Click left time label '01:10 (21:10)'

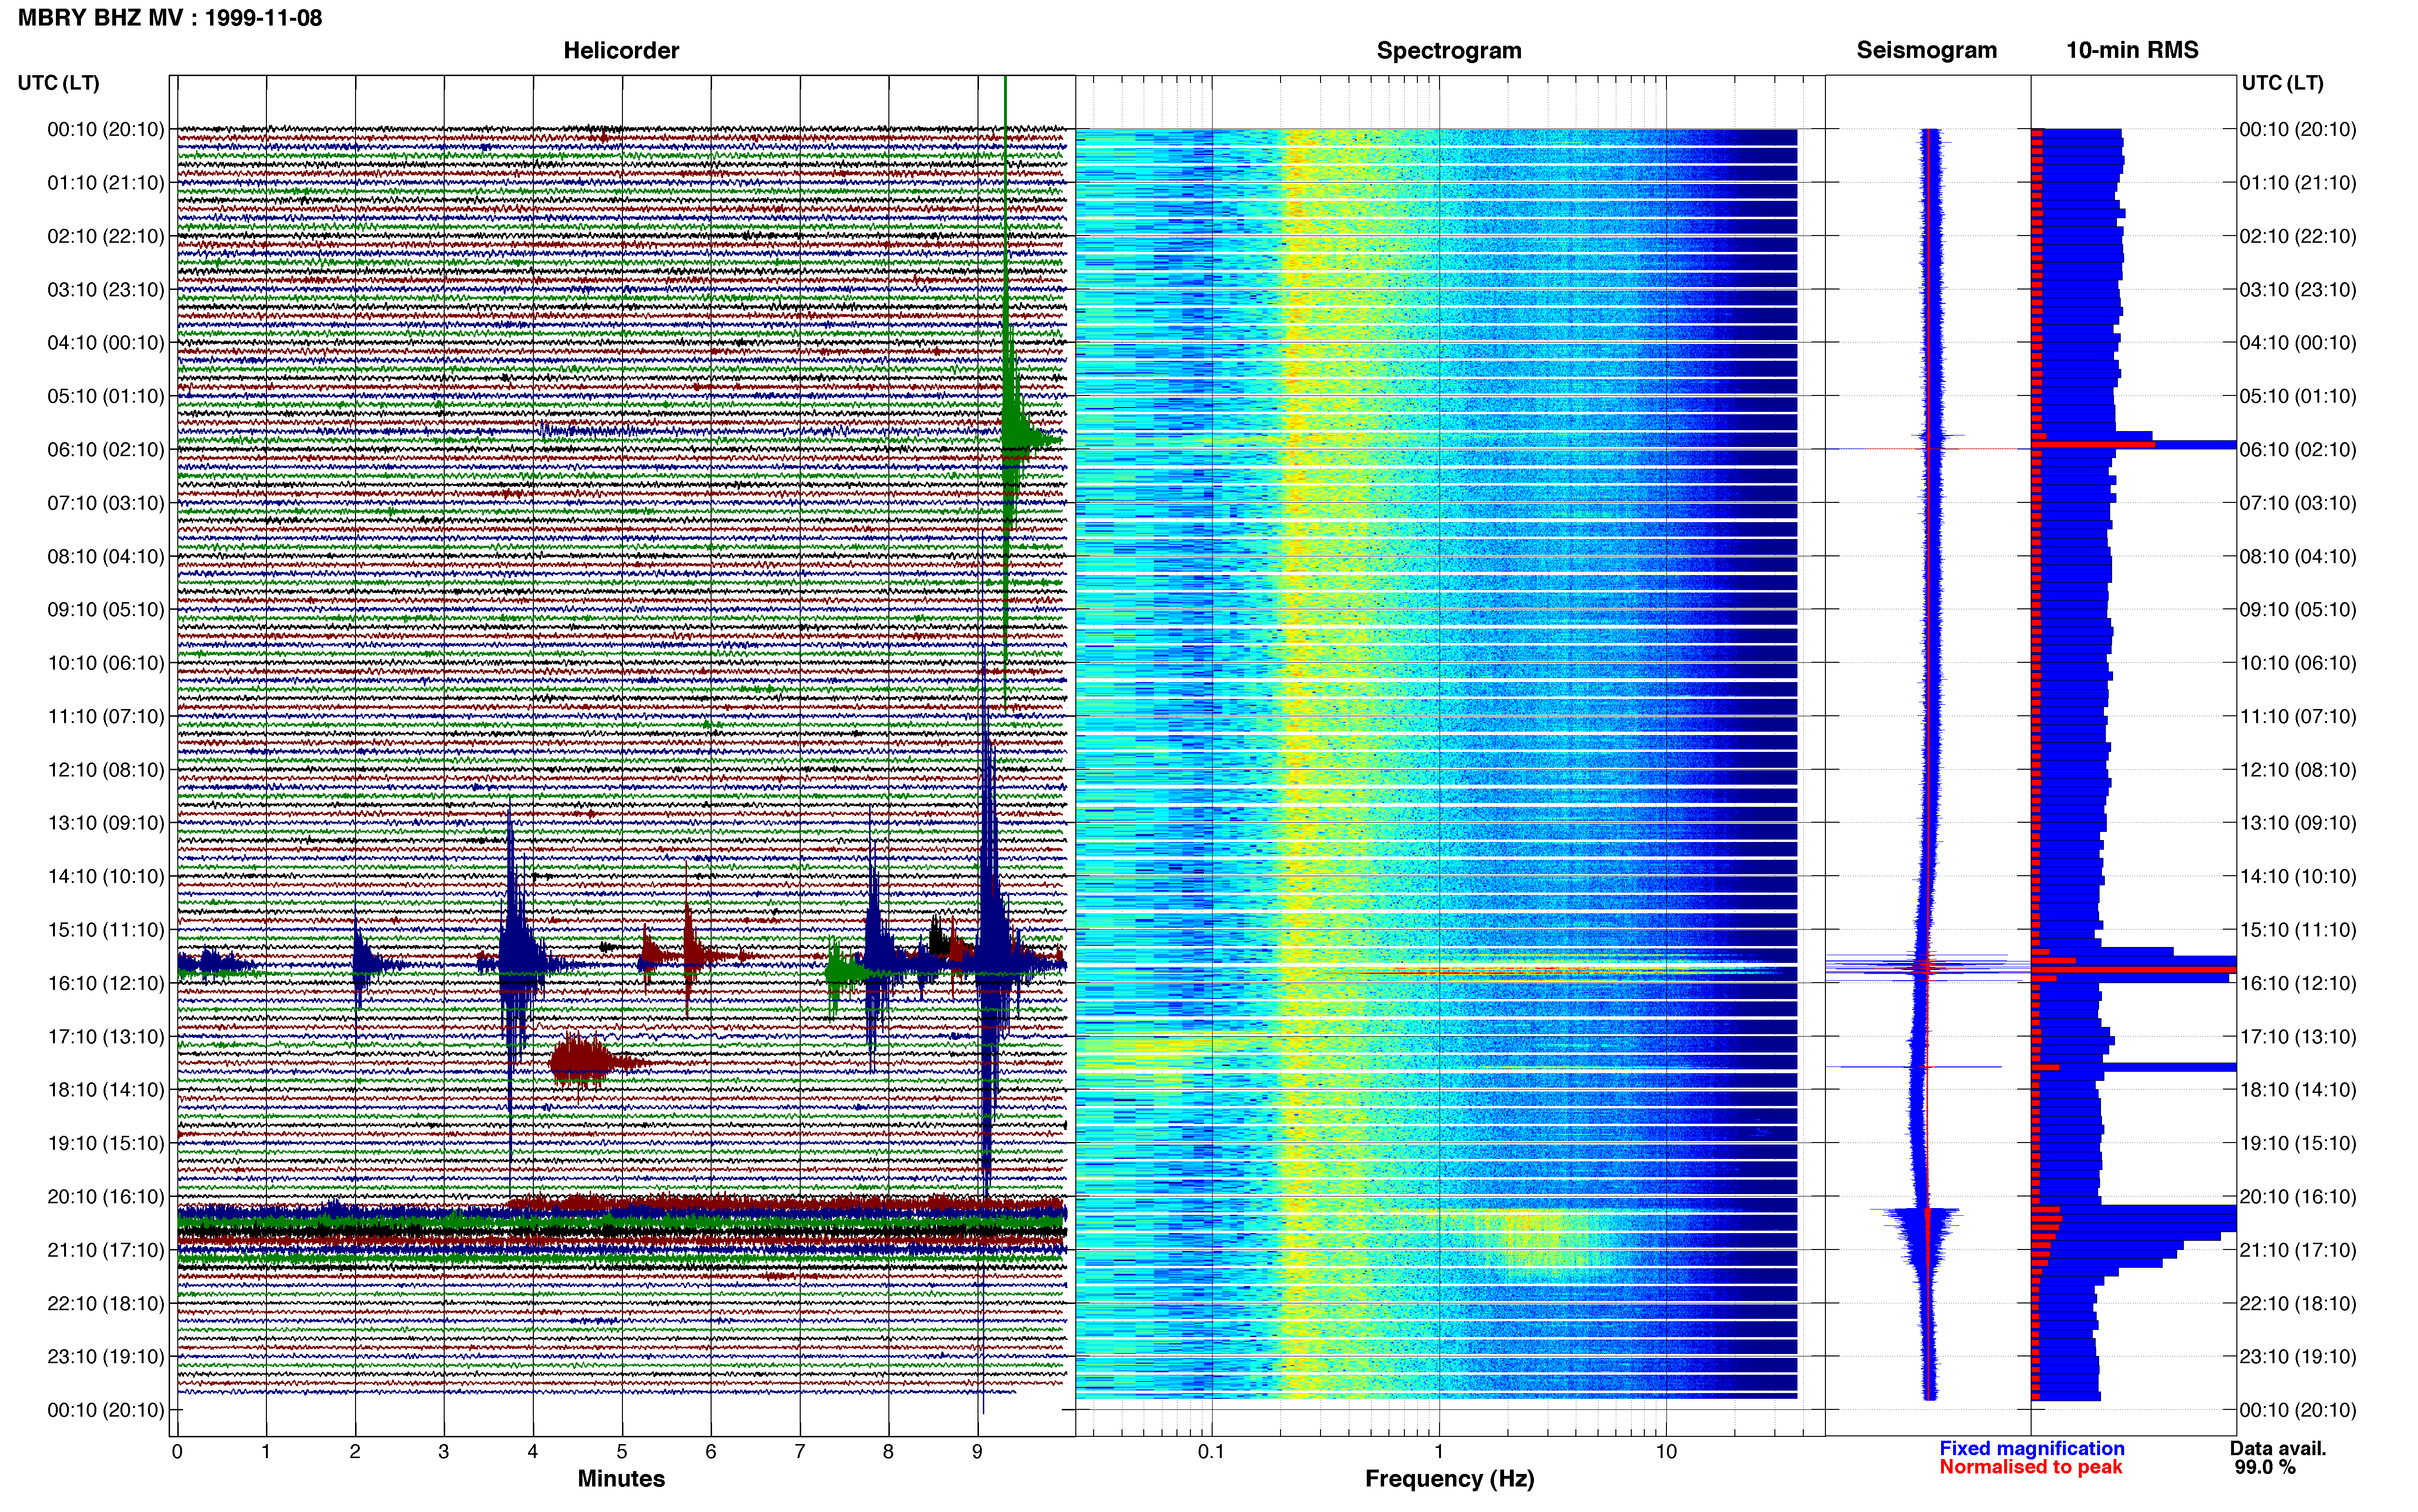pyautogui.click(x=106, y=182)
